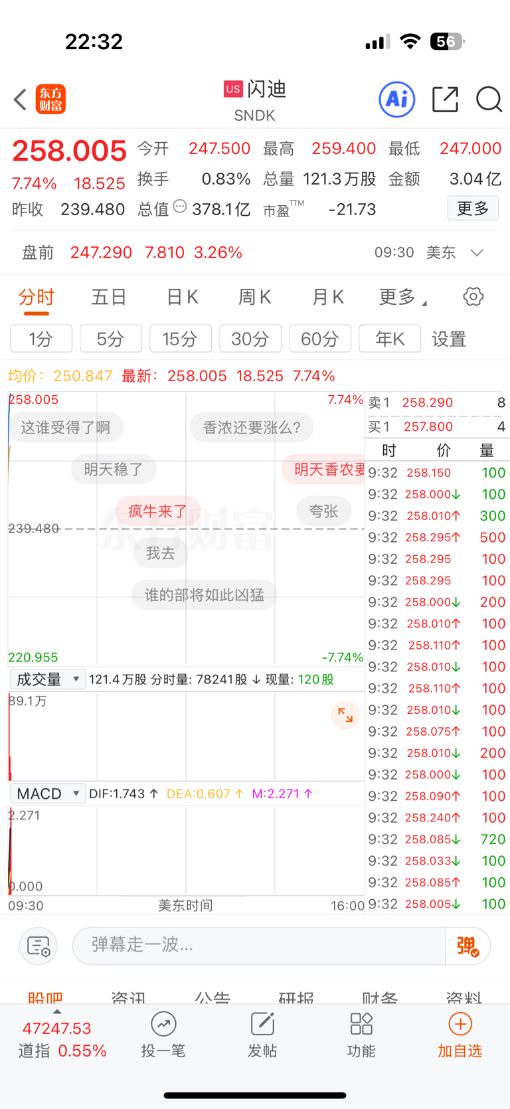Switch to the 周K tab

point(255,297)
